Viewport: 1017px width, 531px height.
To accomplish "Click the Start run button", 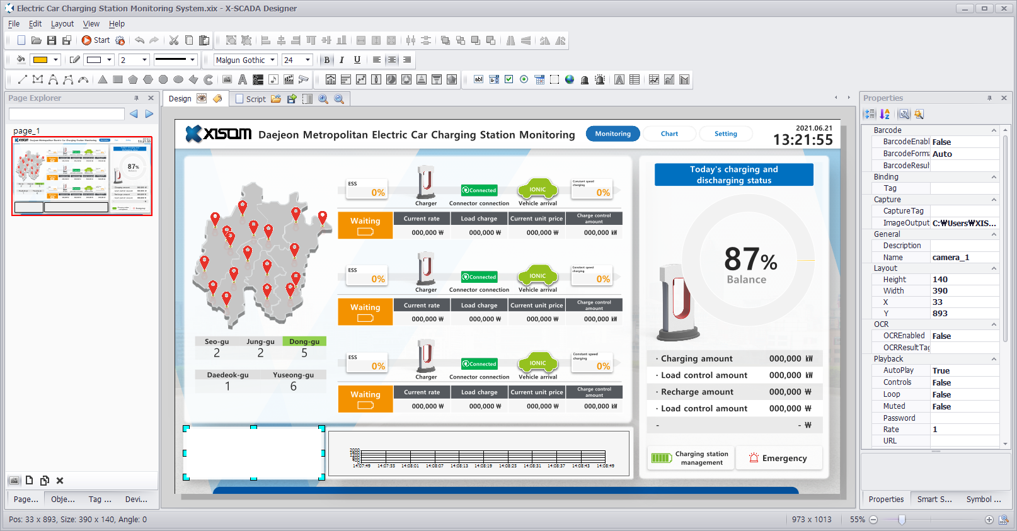I will pyautogui.click(x=96, y=40).
